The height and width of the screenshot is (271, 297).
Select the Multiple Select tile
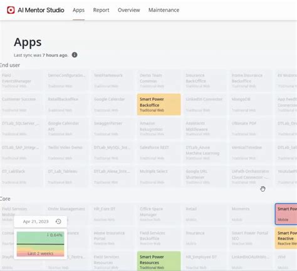tap(159, 176)
